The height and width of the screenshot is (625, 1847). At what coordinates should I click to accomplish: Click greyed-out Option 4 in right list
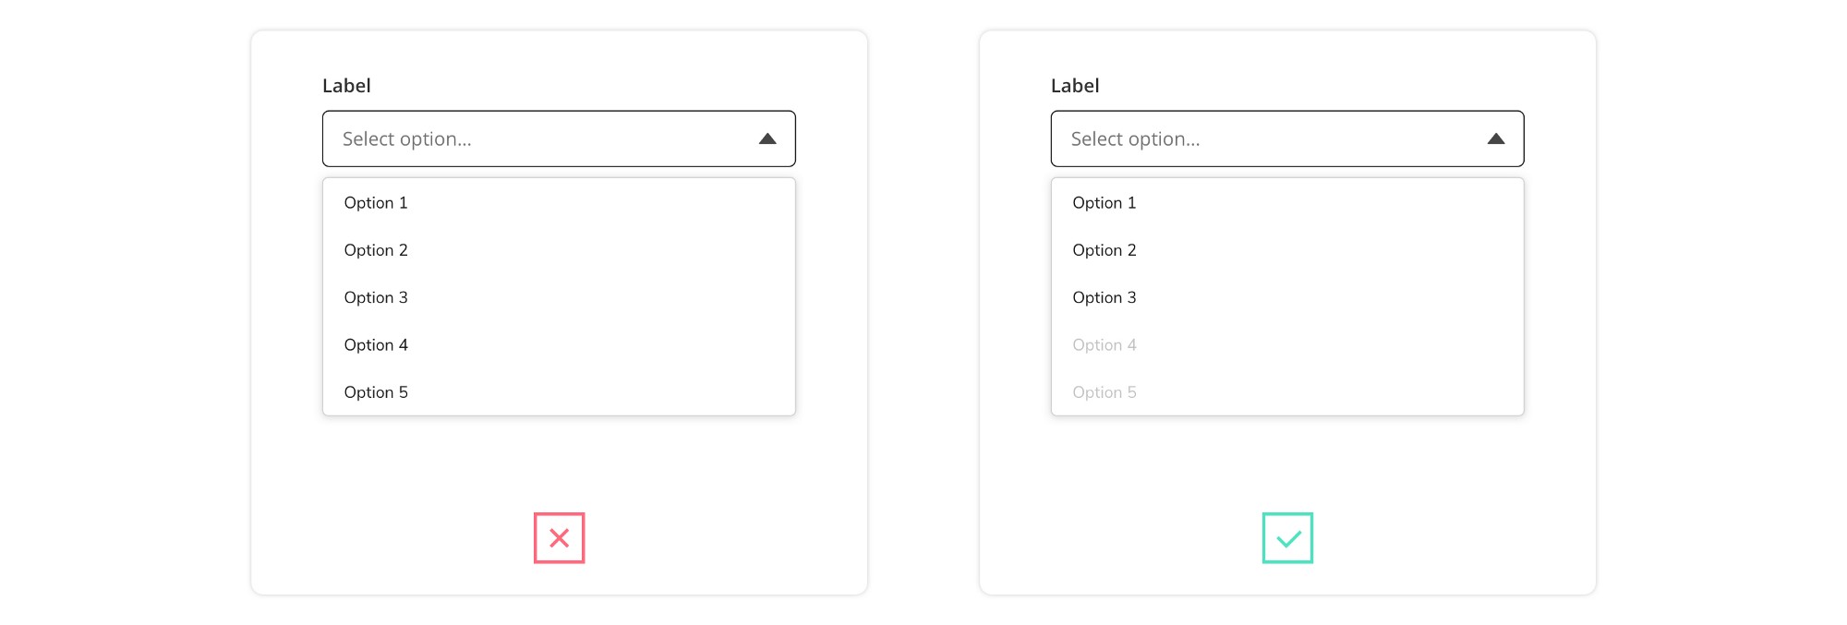coord(1105,345)
